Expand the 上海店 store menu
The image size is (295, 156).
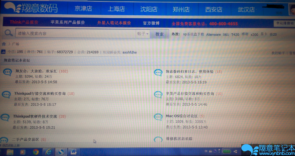click(x=117, y=9)
